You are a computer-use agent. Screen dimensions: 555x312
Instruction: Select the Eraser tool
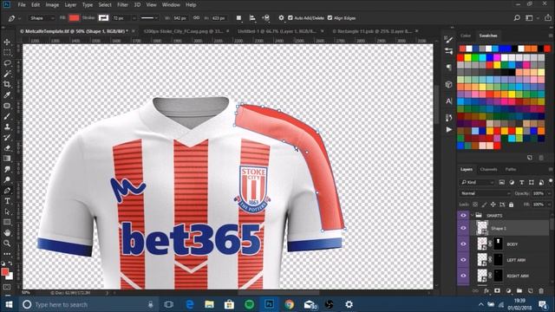(7, 148)
